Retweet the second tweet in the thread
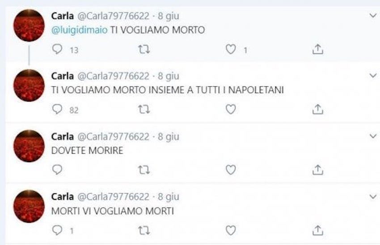Screen dimensions: 380x245 coord(144,110)
